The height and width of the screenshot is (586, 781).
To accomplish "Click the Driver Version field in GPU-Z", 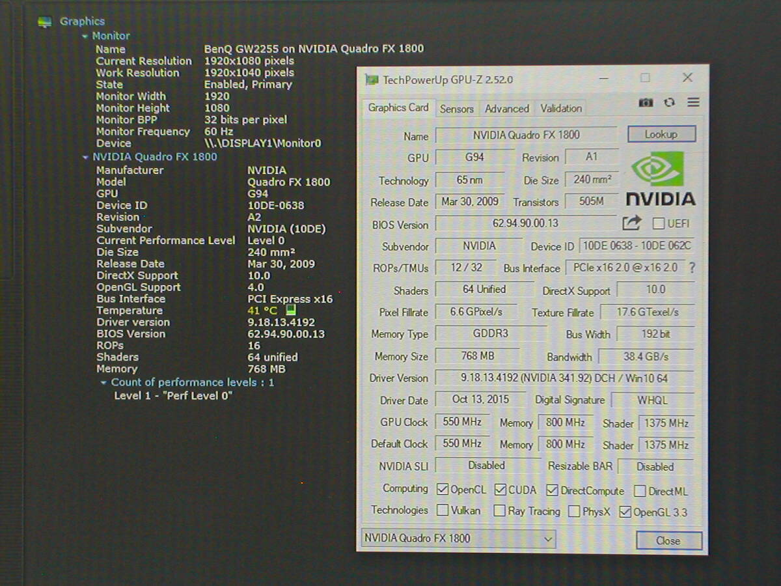I will point(564,378).
